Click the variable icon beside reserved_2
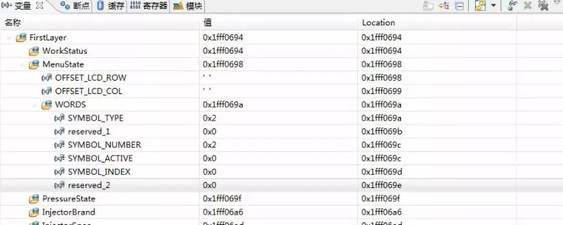The height and width of the screenshot is (225, 563). tap(59, 185)
